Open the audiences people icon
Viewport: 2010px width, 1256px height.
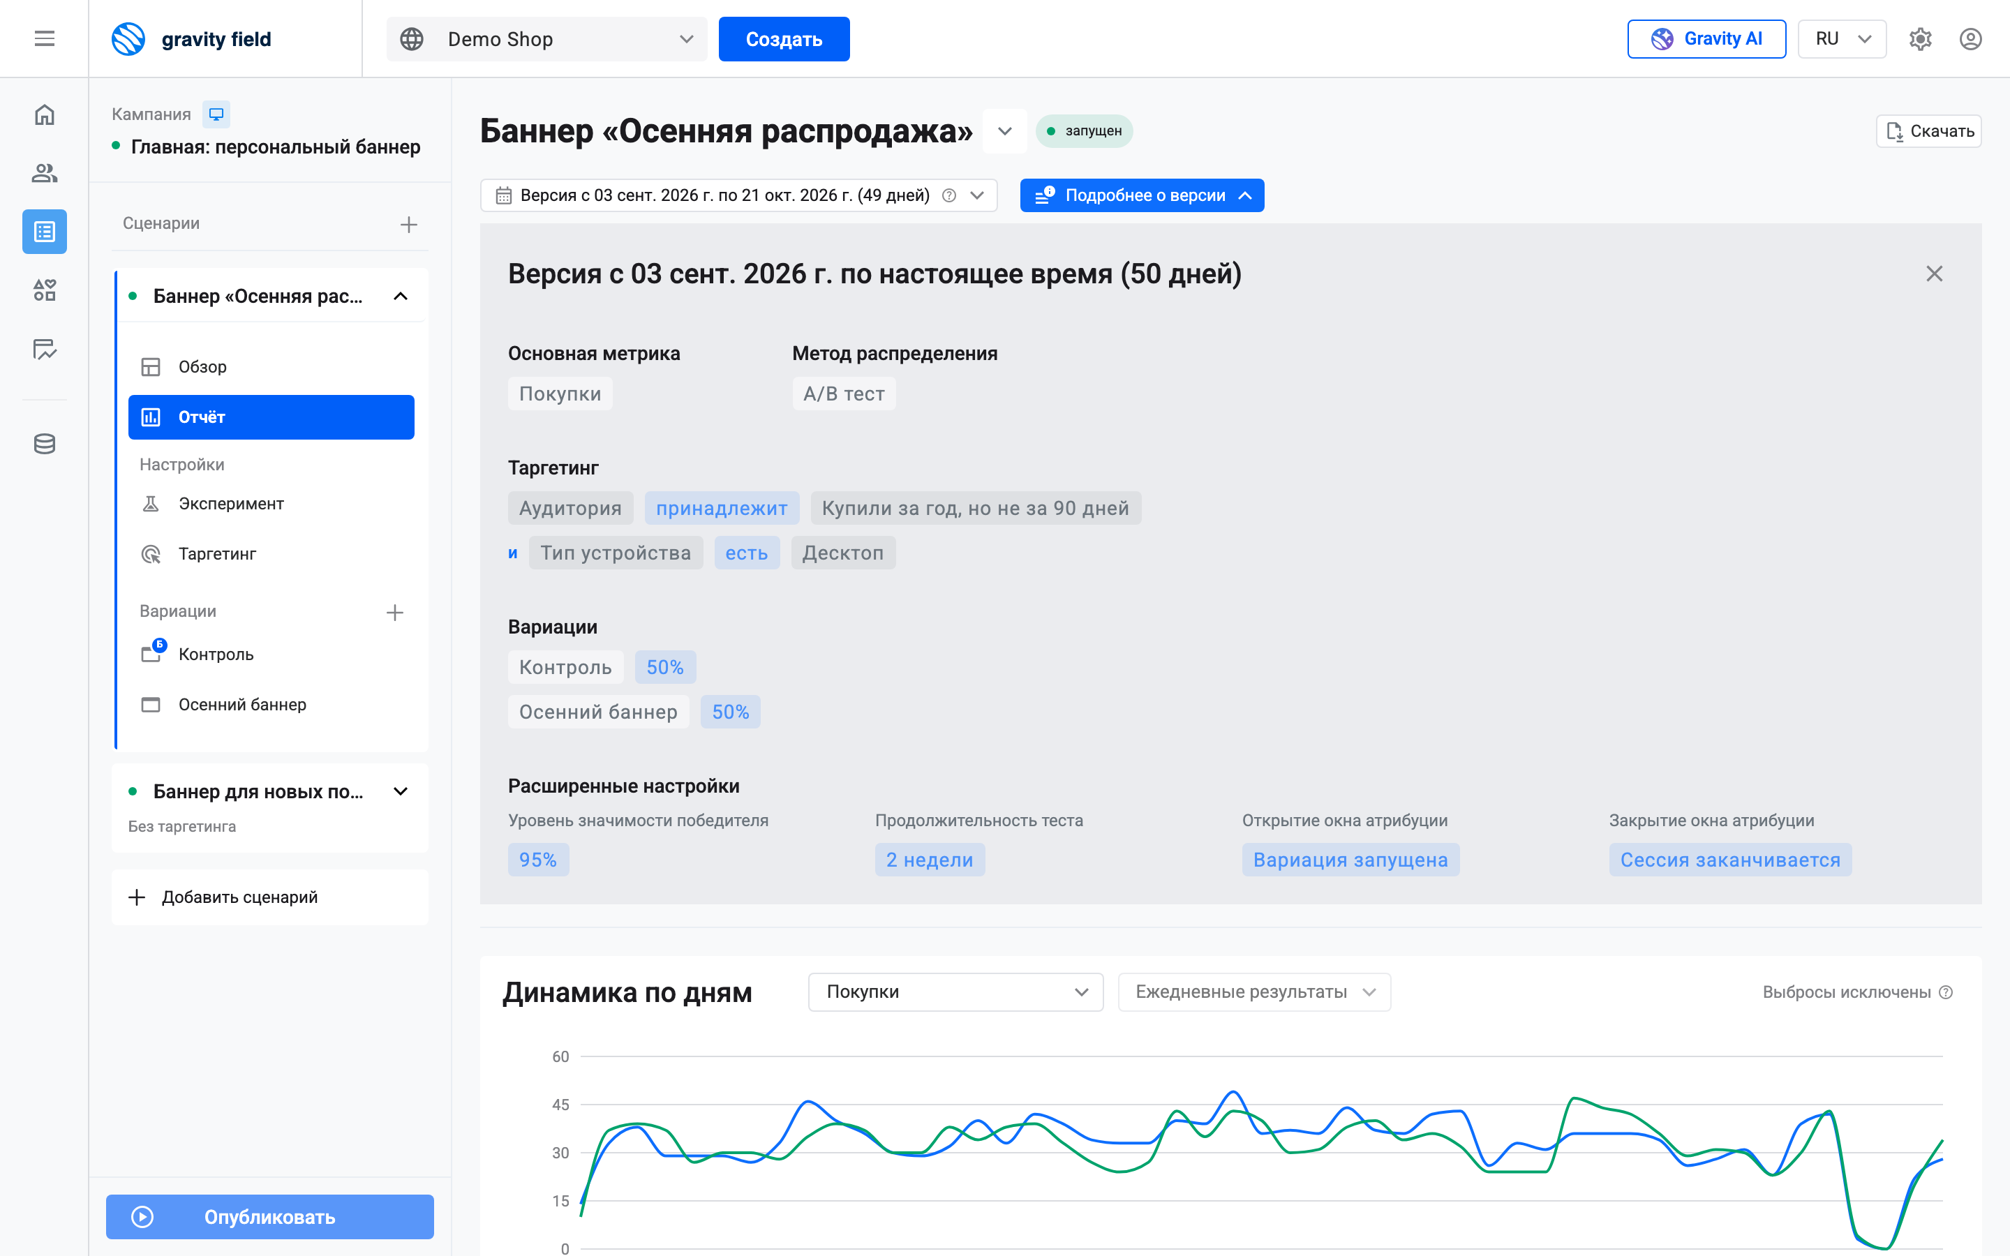45,173
